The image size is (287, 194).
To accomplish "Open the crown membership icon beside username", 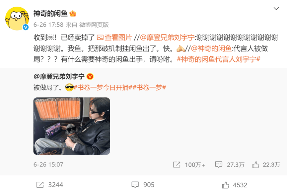I will pos(73,13).
